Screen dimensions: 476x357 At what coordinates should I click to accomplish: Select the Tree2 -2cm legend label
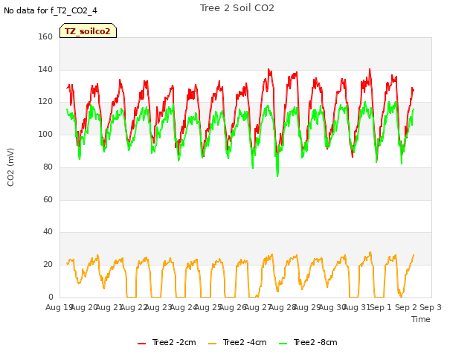(174, 342)
